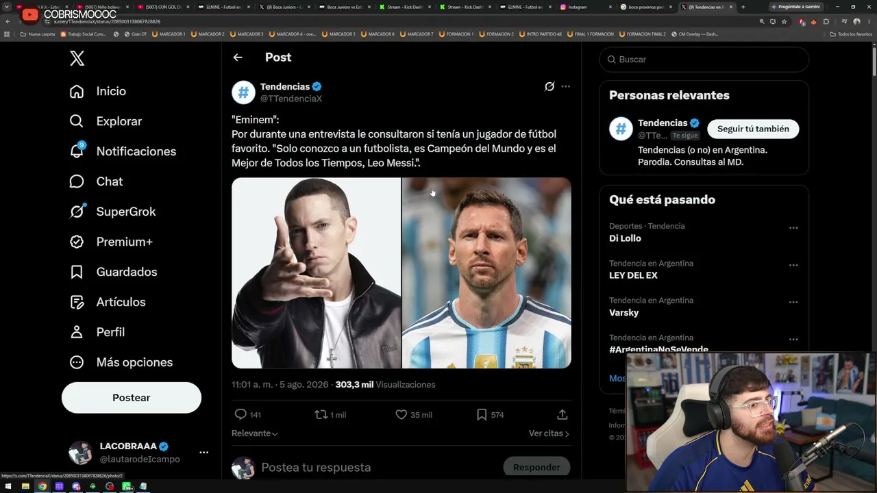Open LACOBRAAA account options menu
This screenshot has height=493, width=877.
click(x=203, y=453)
